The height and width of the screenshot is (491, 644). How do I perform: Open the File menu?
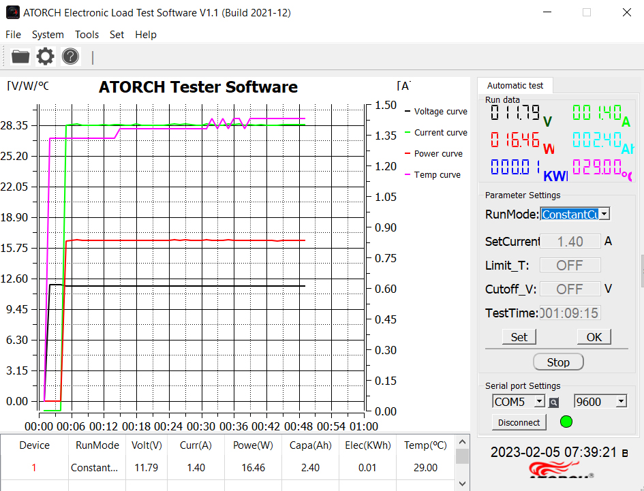pos(13,35)
